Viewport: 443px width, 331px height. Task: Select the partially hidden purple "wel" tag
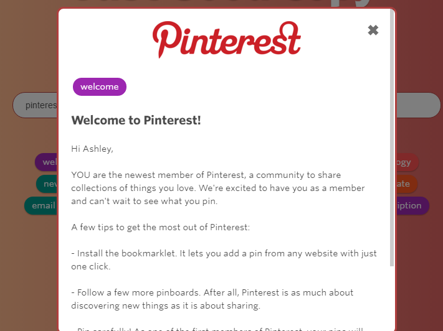click(x=46, y=162)
